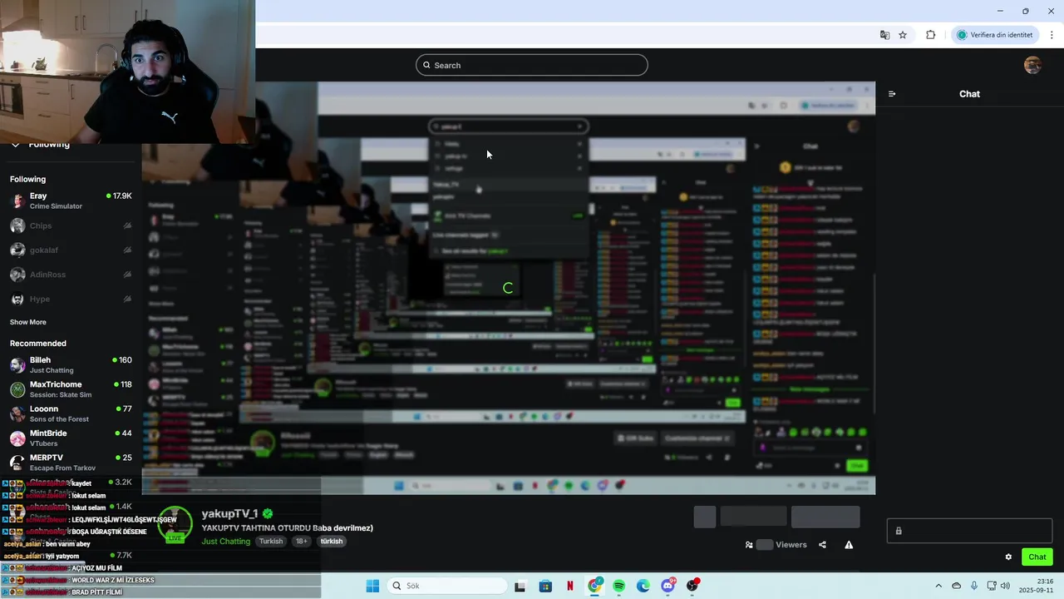Open Chrome three-dot menu

1052,35
